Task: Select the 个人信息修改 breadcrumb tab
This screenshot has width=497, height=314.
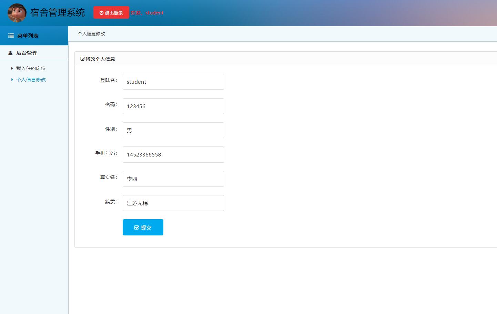Action: [x=91, y=33]
